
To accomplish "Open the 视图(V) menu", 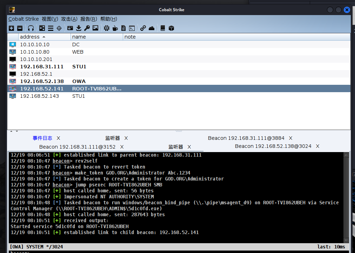I will 50,19.
